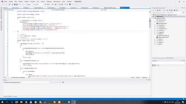
Task: Select ColShapes.cs in Solution Explorer
Action: [162, 27]
